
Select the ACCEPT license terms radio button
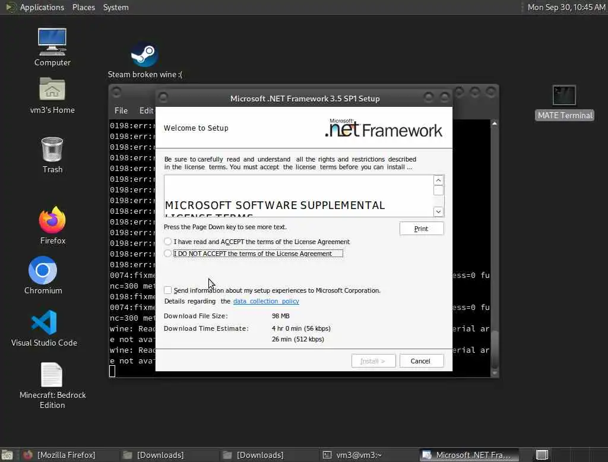click(x=167, y=242)
